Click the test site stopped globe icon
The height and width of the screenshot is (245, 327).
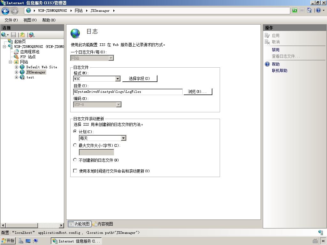(x=22, y=77)
